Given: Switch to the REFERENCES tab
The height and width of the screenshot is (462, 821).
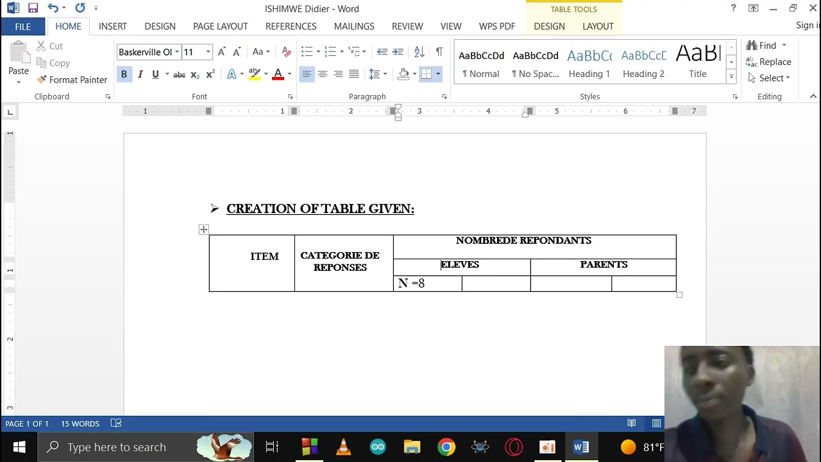Looking at the screenshot, I should pos(291,26).
